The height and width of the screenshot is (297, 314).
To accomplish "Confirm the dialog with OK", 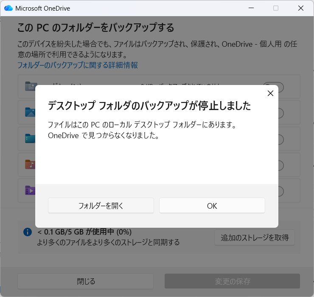I will pyautogui.click(x=212, y=206).
